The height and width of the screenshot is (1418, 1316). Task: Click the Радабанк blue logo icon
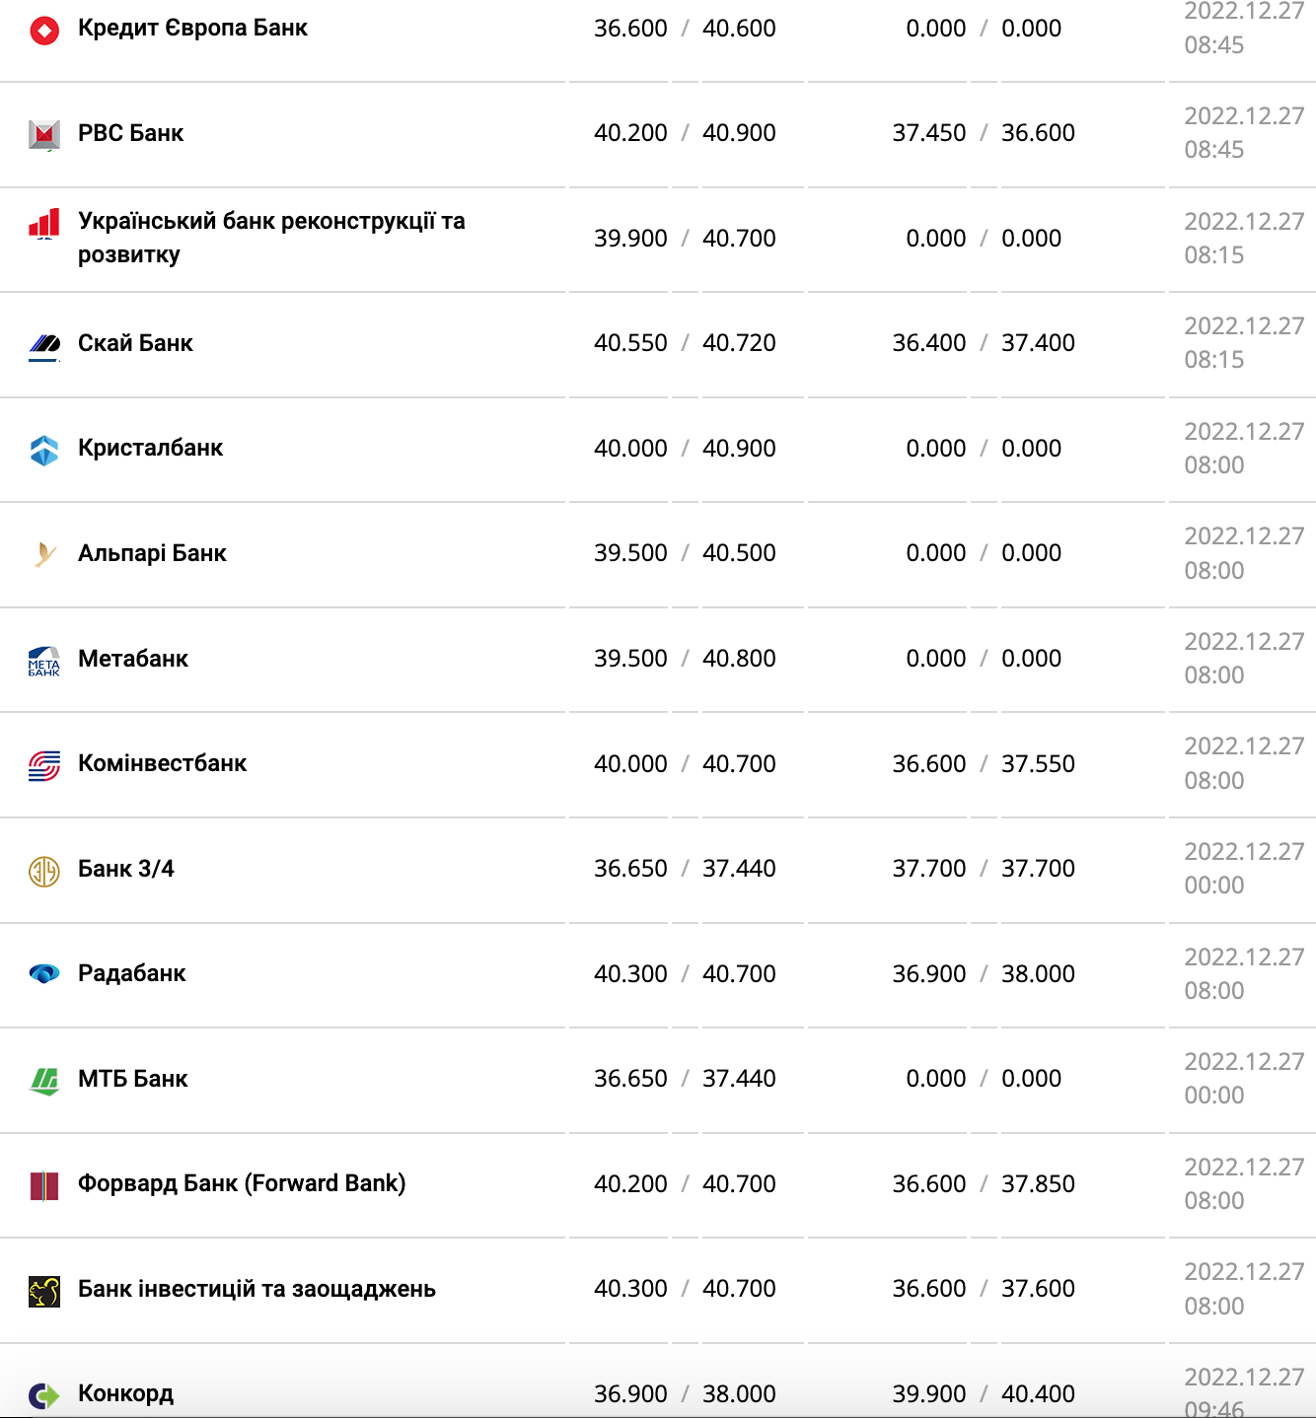coord(44,974)
